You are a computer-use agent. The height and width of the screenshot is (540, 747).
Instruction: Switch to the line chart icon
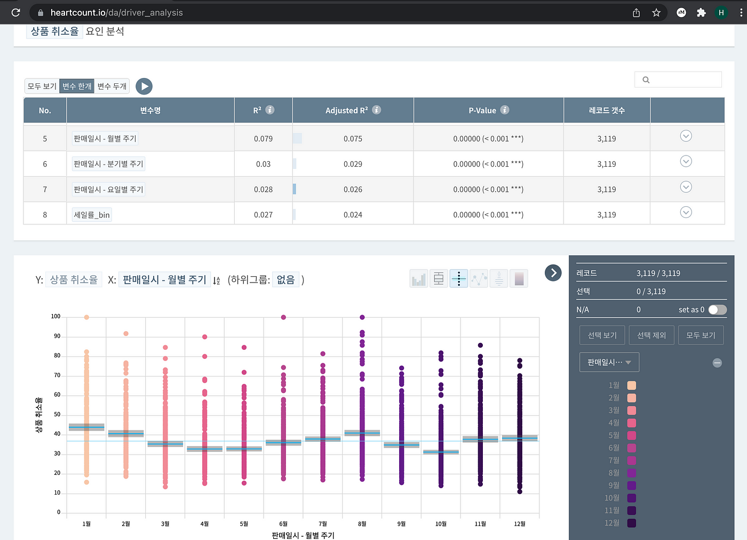[479, 279]
